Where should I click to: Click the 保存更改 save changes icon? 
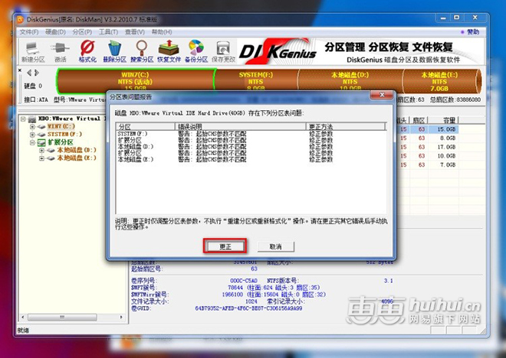[223, 51]
